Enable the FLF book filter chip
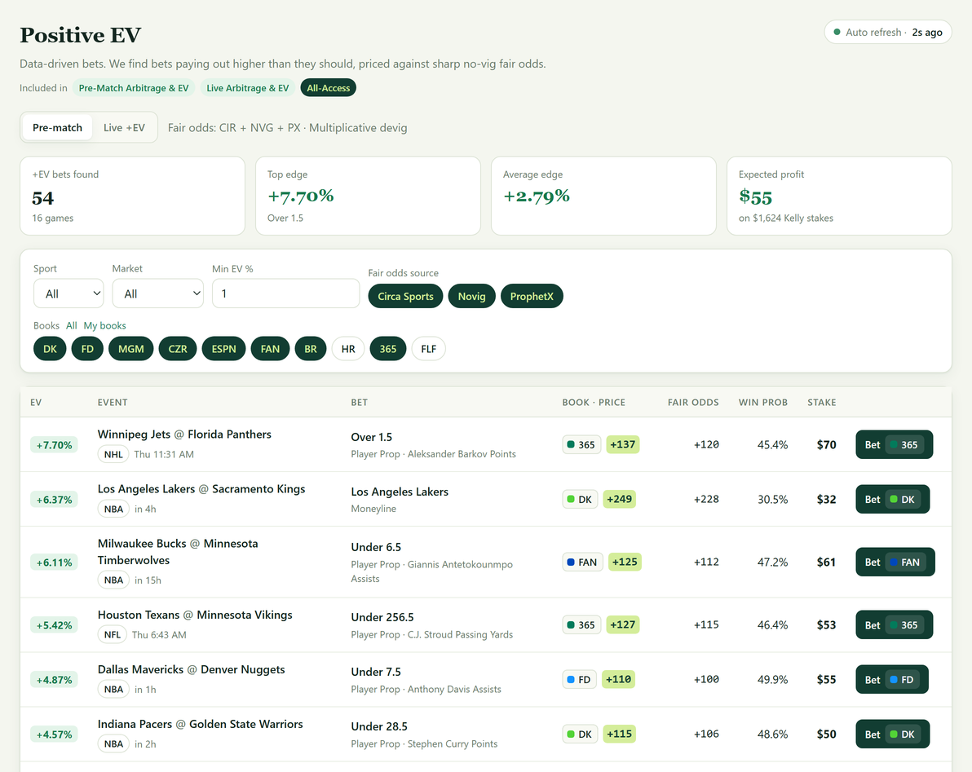 tap(428, 349)
